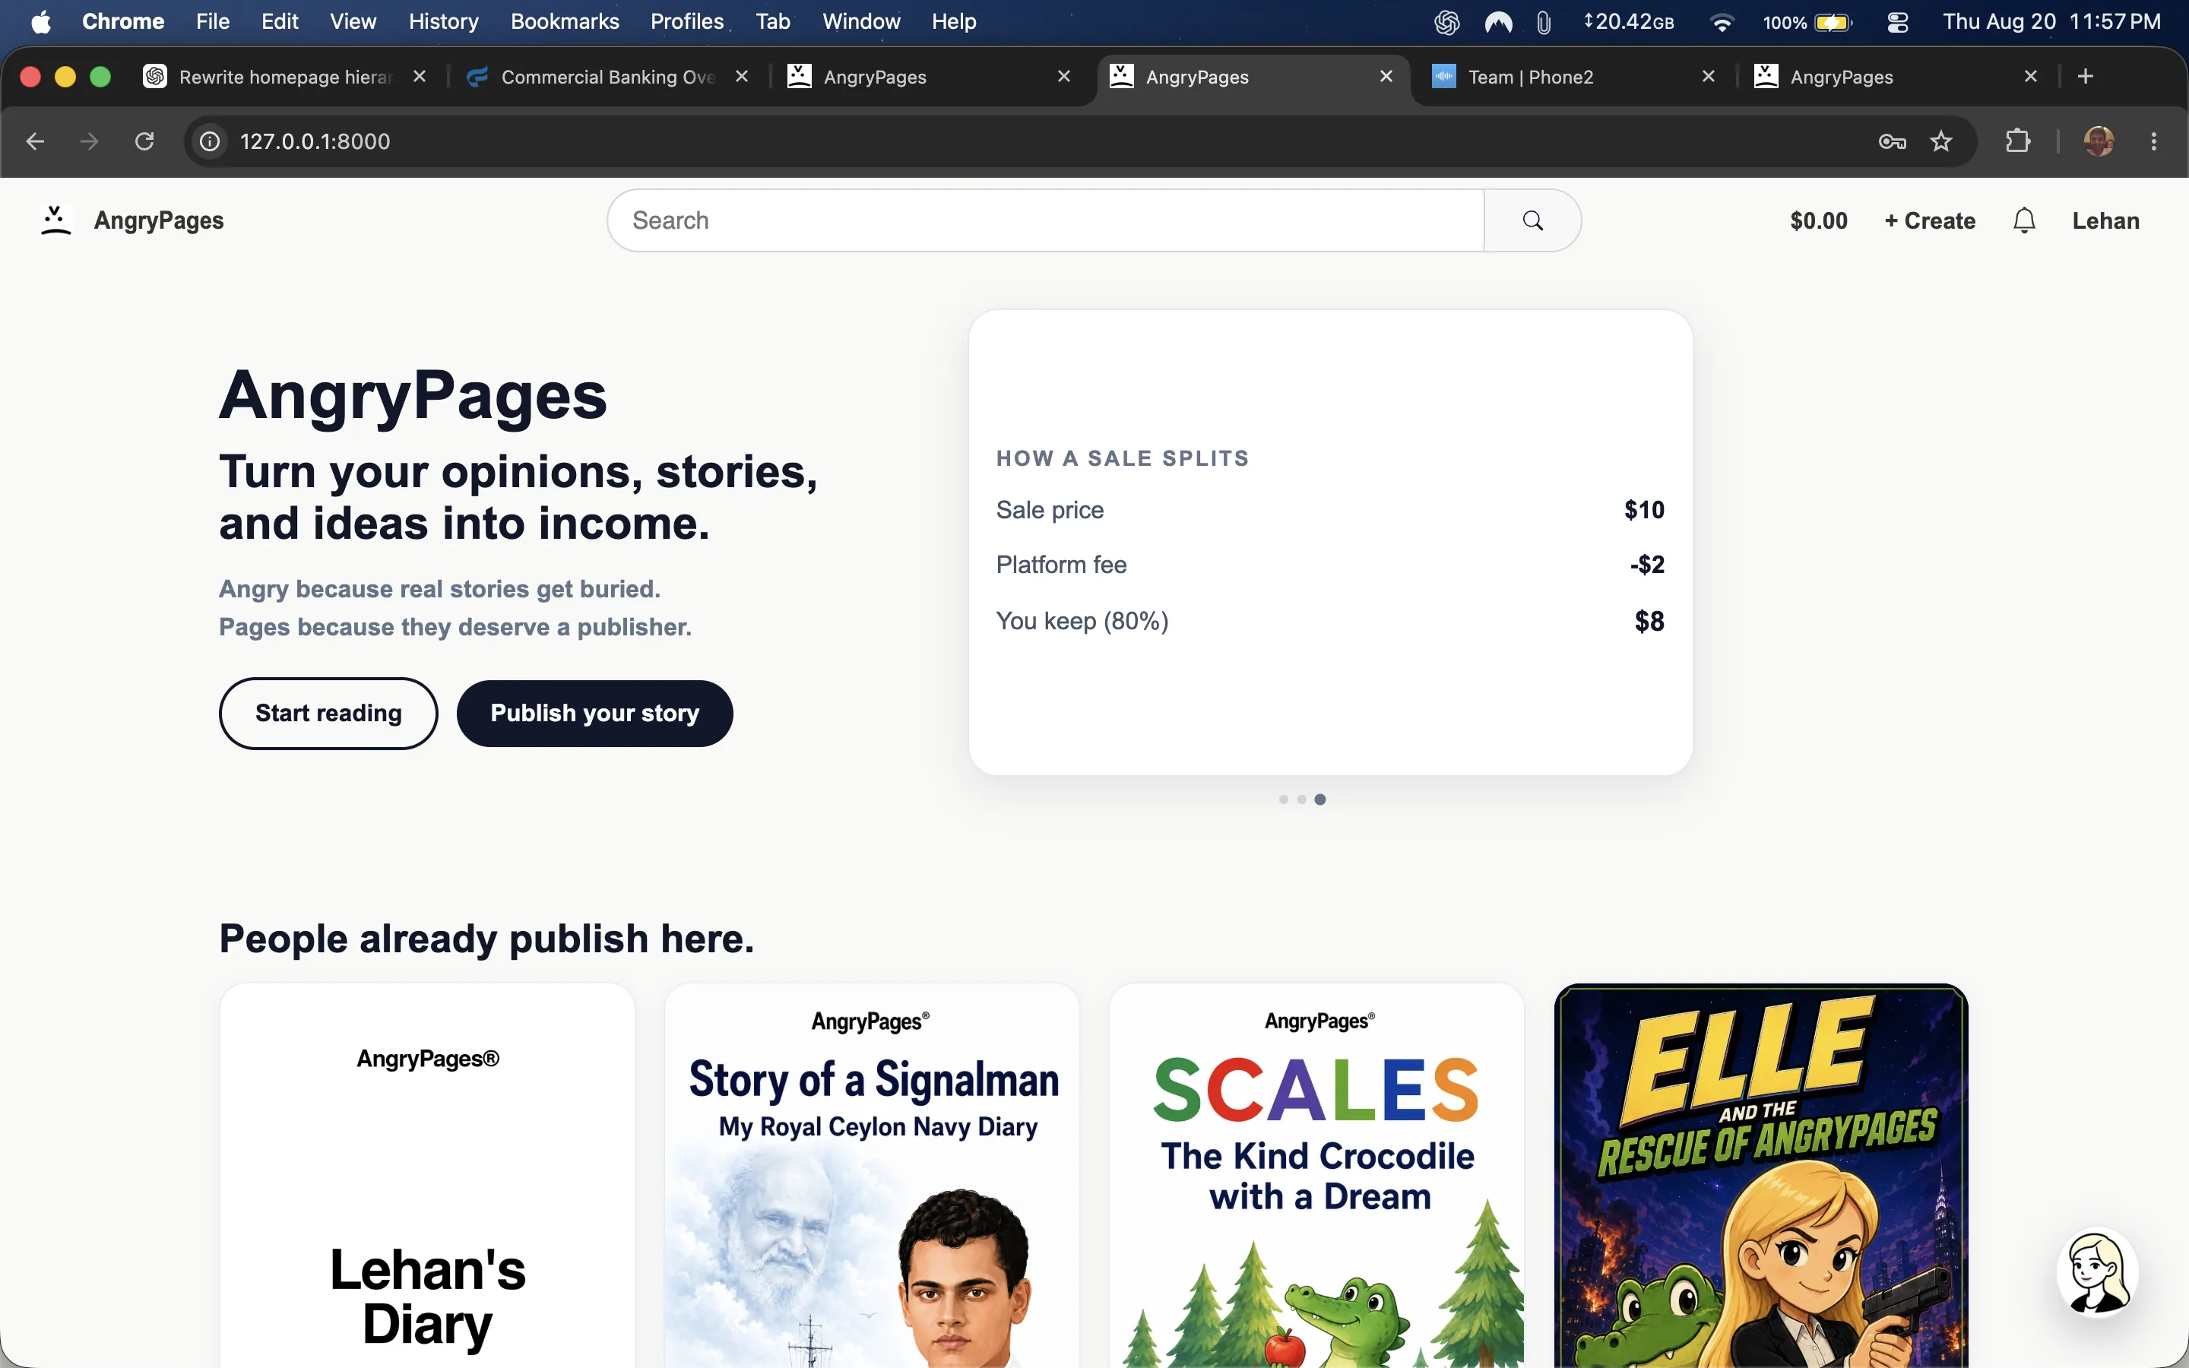Open the File menu

pyautogui.click(x=213, y=22)
